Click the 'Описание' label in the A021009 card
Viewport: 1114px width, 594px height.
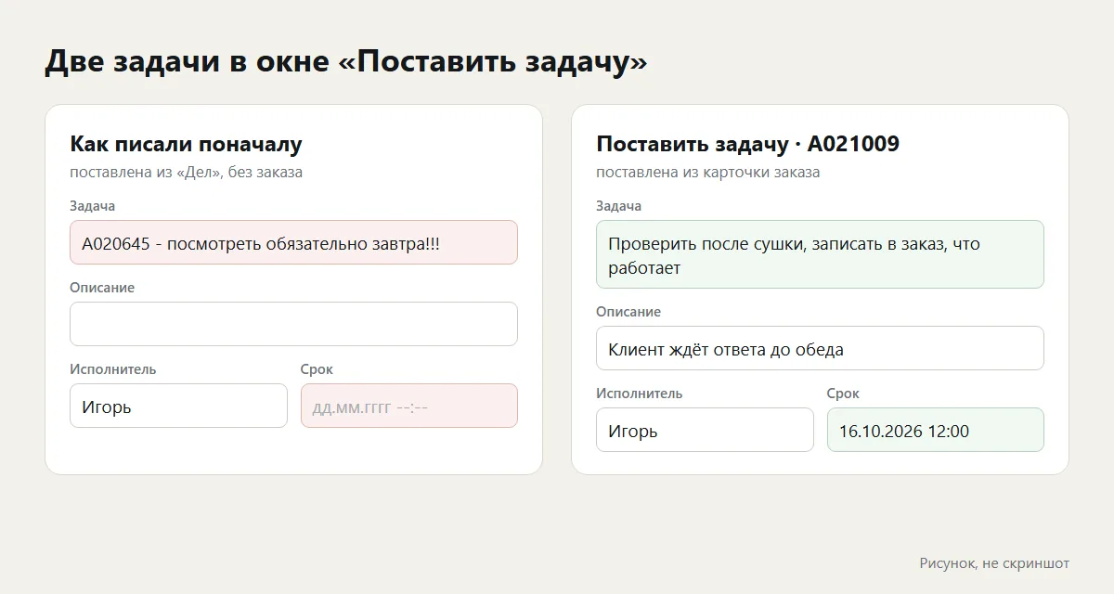(628, 312)
